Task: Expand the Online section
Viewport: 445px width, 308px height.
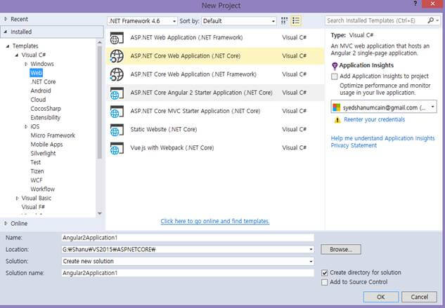Action: click(6, 224)
